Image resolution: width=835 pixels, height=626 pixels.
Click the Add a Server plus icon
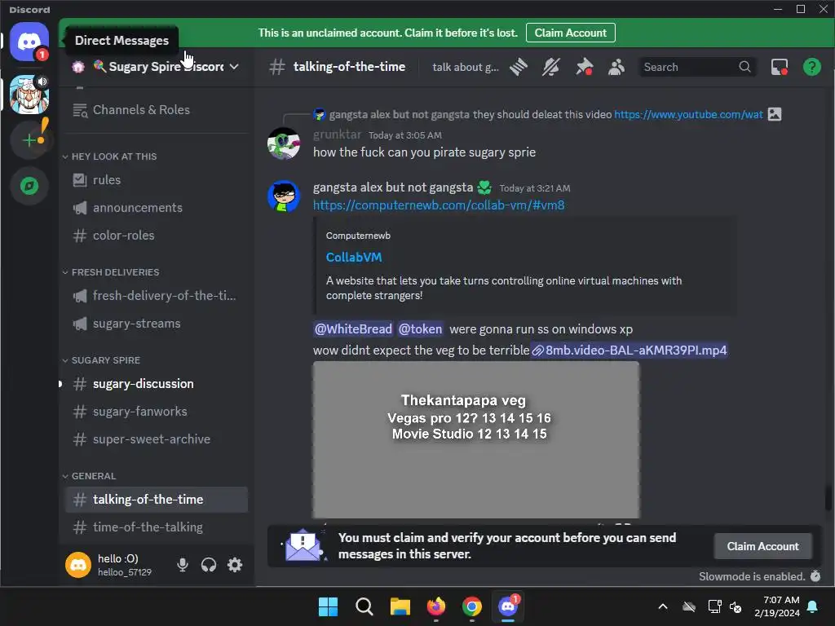(x=29, y=140)
